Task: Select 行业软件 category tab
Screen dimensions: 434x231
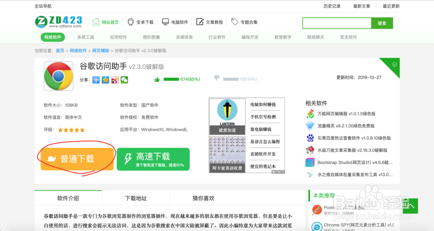Action: [x=217, y=37]
